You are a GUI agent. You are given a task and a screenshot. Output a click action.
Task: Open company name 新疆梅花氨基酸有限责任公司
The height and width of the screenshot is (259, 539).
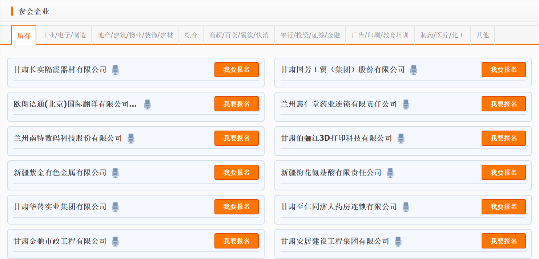331,173
